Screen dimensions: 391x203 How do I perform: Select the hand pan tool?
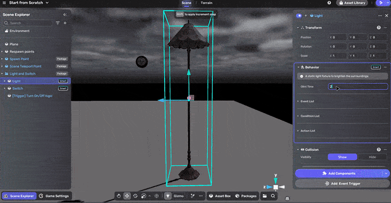click(x=119, y=196)
